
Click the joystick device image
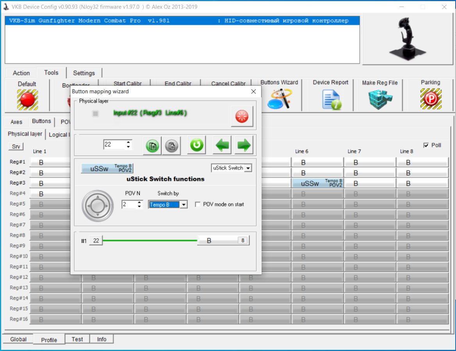tap(407, 38)
